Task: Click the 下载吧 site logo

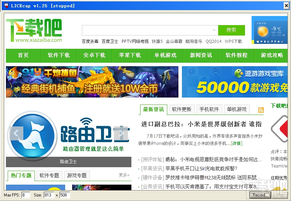Action: [34, 30]
